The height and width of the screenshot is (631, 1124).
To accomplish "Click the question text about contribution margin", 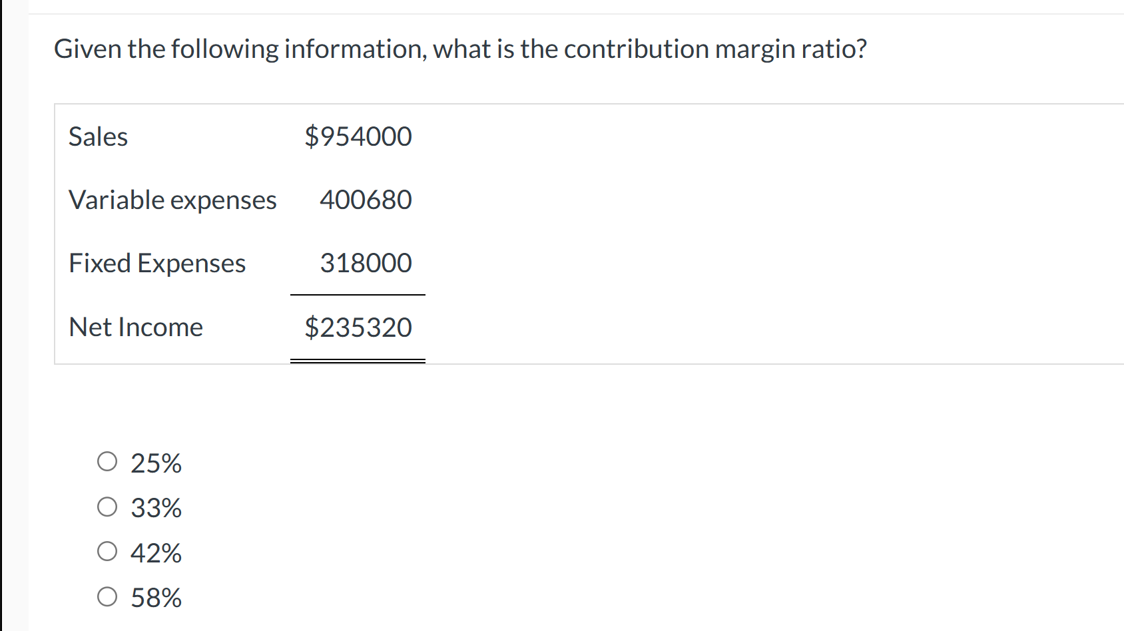I will (x=460, y=49).
